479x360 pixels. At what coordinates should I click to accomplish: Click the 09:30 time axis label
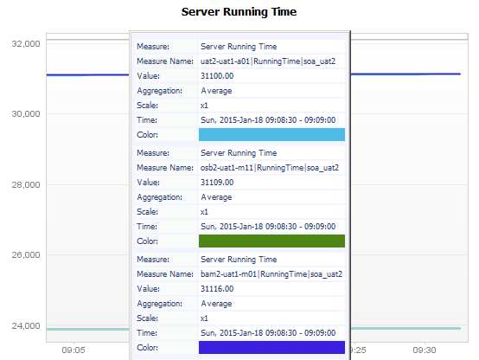(425, 350)
